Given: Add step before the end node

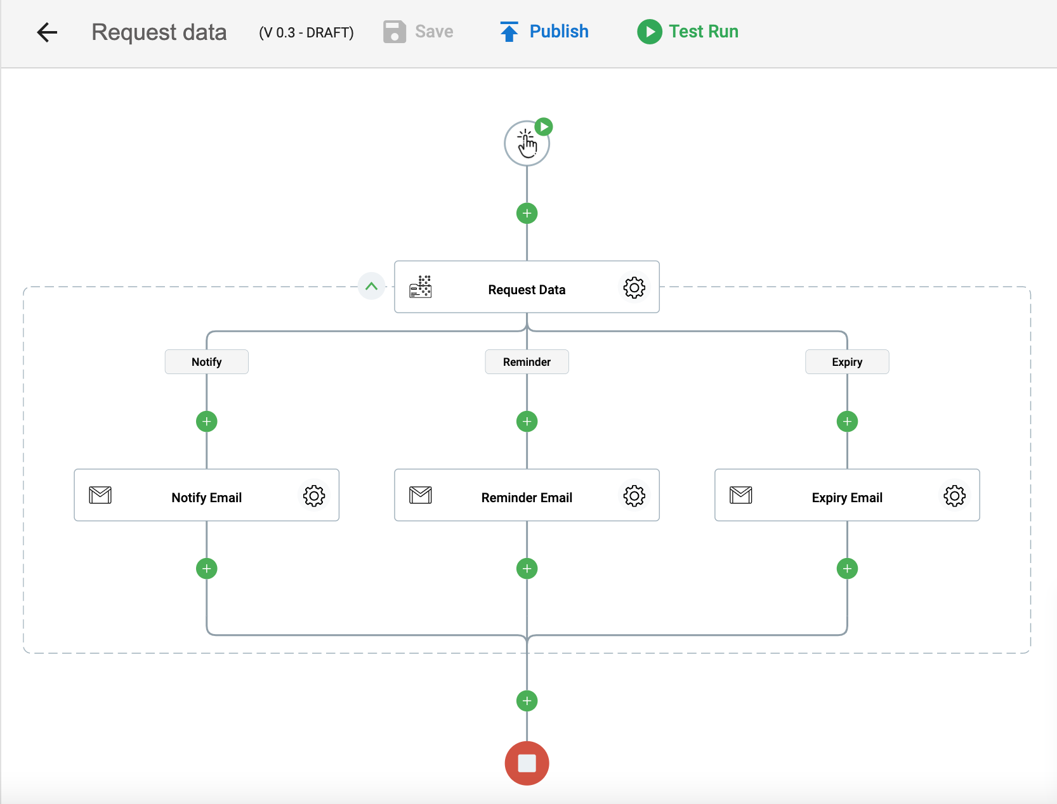Looking at the screenshot, I should (x=527, y=701).
